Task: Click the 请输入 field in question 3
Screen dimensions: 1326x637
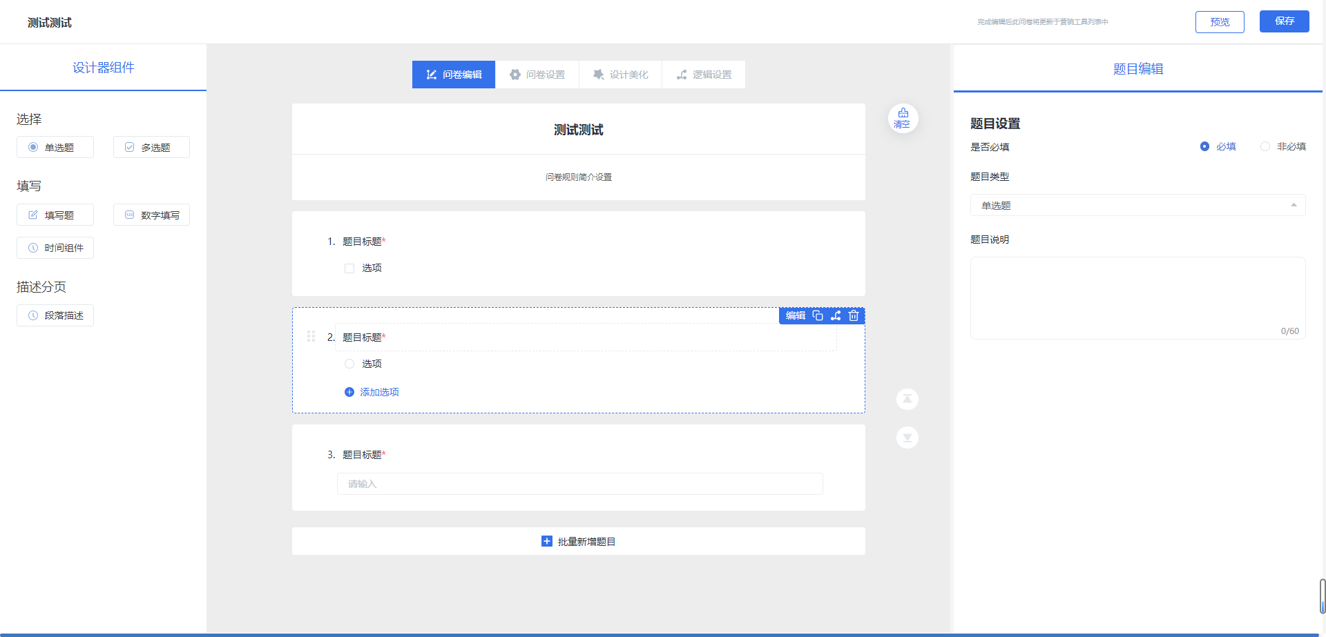Action: tap(580, 484)
